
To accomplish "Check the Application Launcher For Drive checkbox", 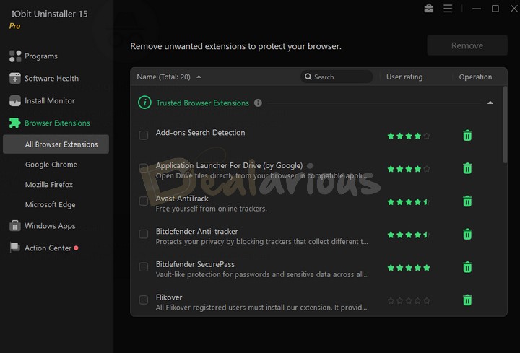I will [143, 167].
